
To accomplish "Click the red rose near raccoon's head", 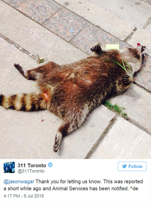I will pyautogui.click(x=139, y=44).
